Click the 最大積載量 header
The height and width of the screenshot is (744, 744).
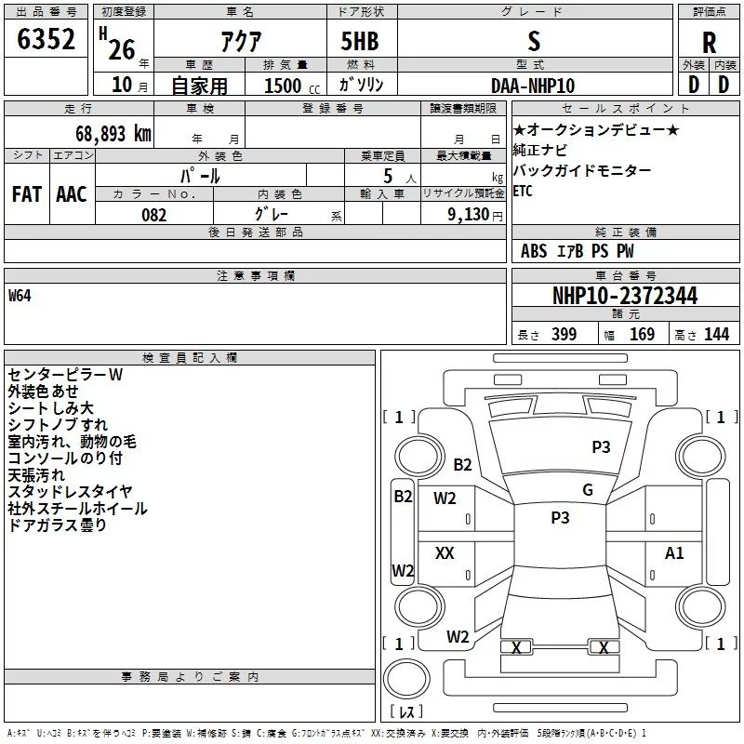463,155
